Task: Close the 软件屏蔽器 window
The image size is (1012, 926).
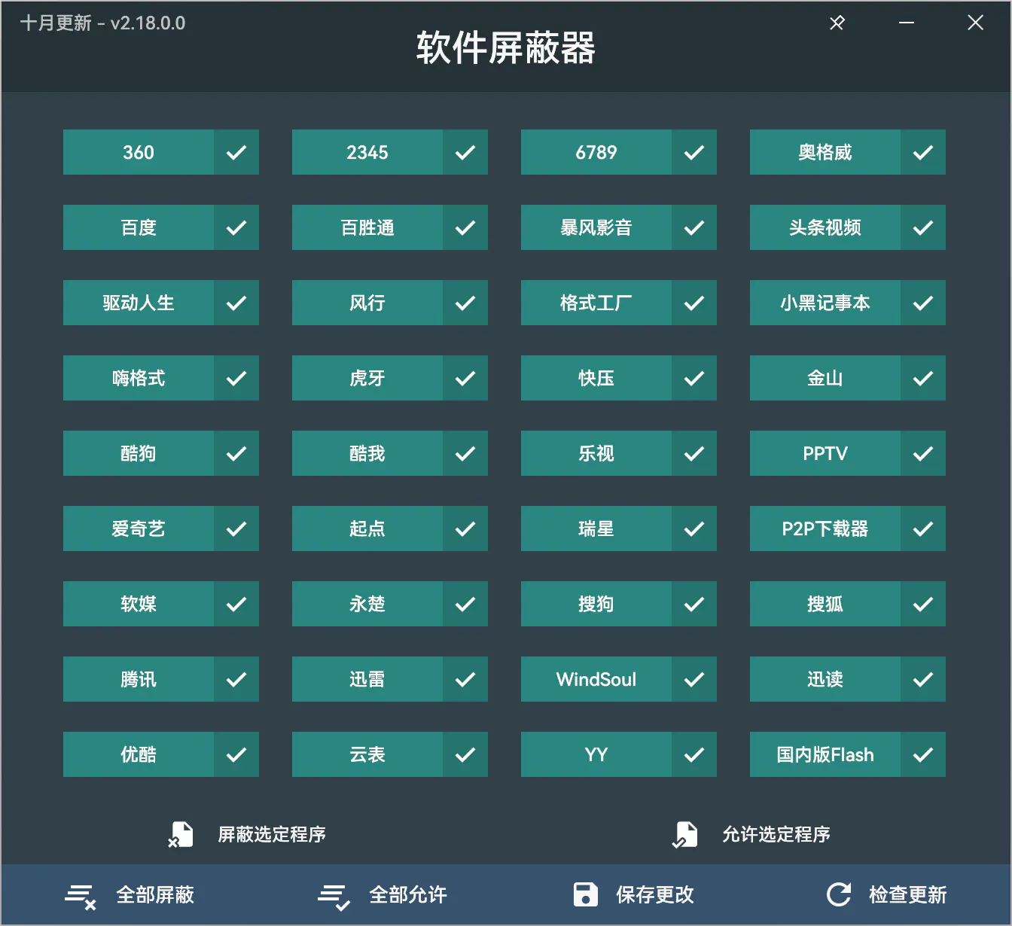Action: pyautogui.click(x=976, y=23)
